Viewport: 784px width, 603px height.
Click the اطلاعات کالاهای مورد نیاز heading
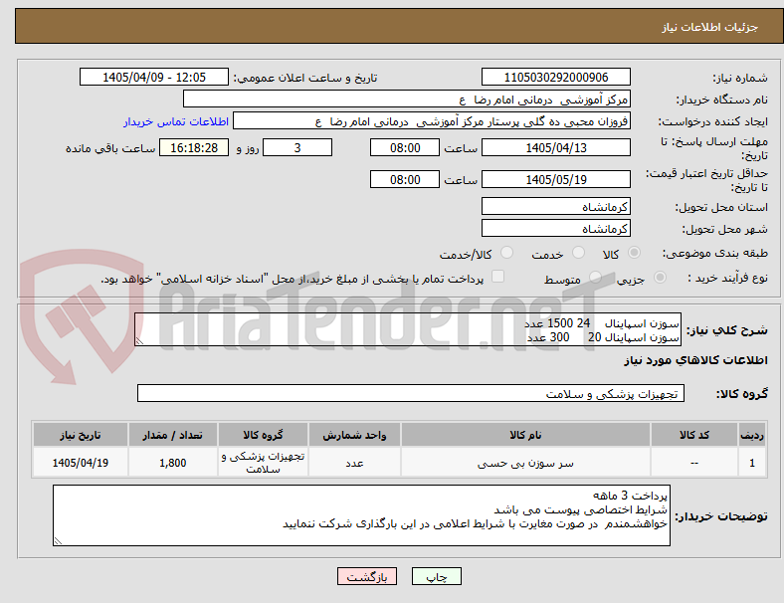(696, 360)
